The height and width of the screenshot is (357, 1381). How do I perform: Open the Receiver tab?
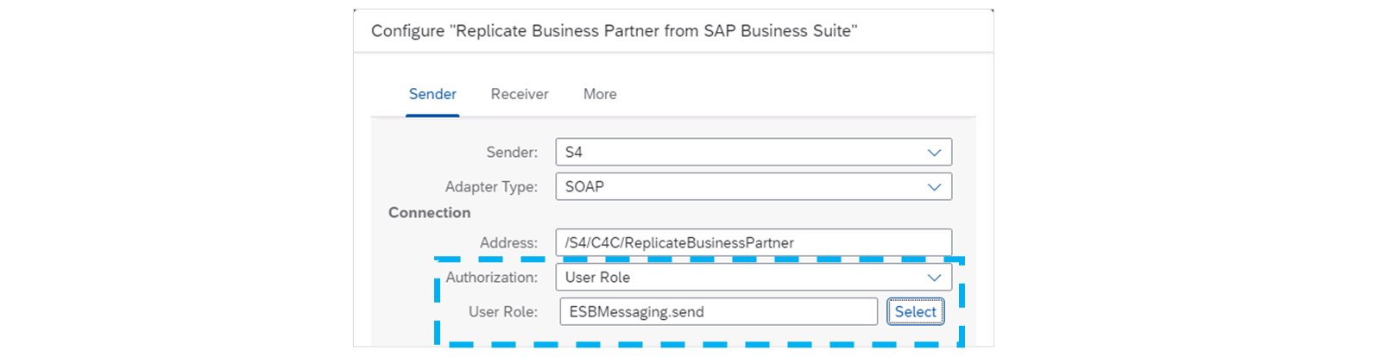coord(520,94)
